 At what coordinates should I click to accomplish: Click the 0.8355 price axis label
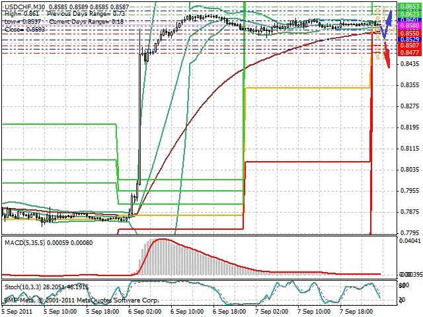pos(410,85)
